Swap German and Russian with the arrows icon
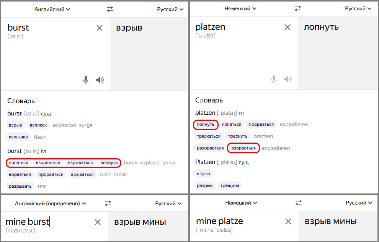Viewport: 379px width, 242px height. (x=297, y=8)
